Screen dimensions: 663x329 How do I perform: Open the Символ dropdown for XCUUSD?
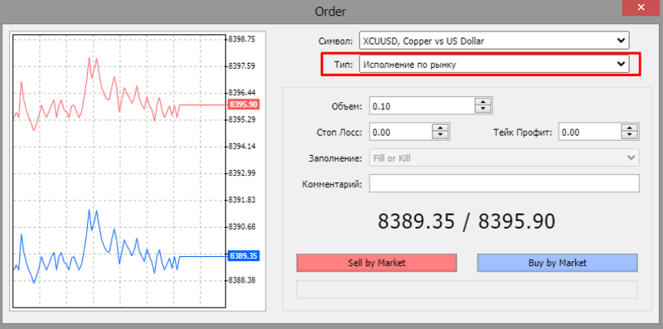pos(494,41)
